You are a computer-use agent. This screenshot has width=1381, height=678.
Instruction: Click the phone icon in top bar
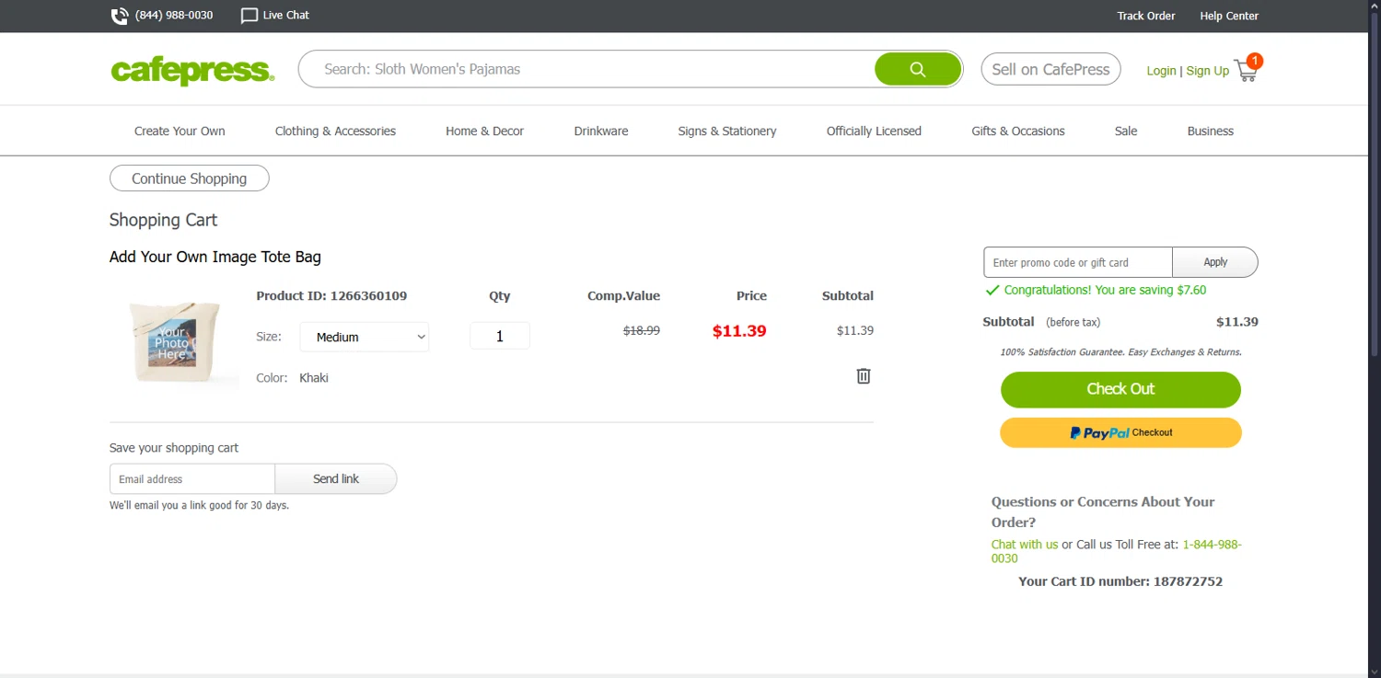tap(120, 16)
